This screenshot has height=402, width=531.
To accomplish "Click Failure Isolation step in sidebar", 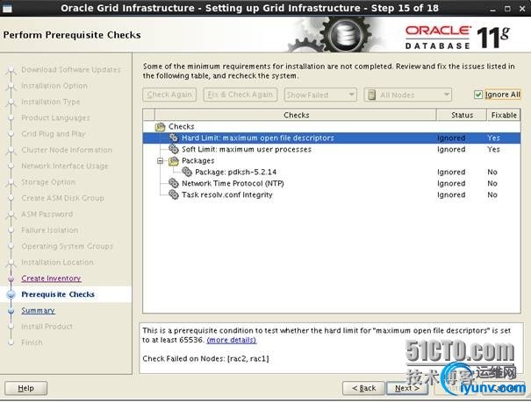I will (x=49, y=230).
